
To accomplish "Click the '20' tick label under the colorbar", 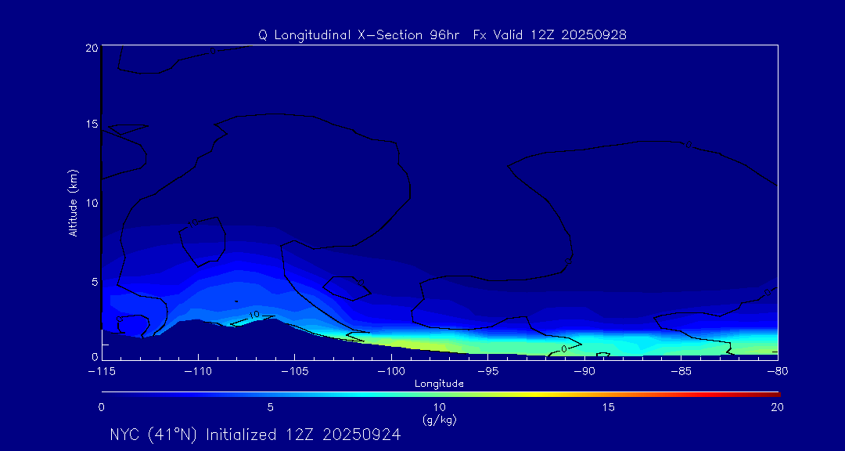I will coord(777,408).
